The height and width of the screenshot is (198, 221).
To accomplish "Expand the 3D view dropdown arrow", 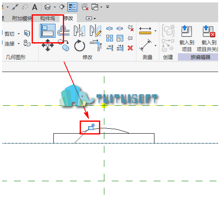I will 55,7.
